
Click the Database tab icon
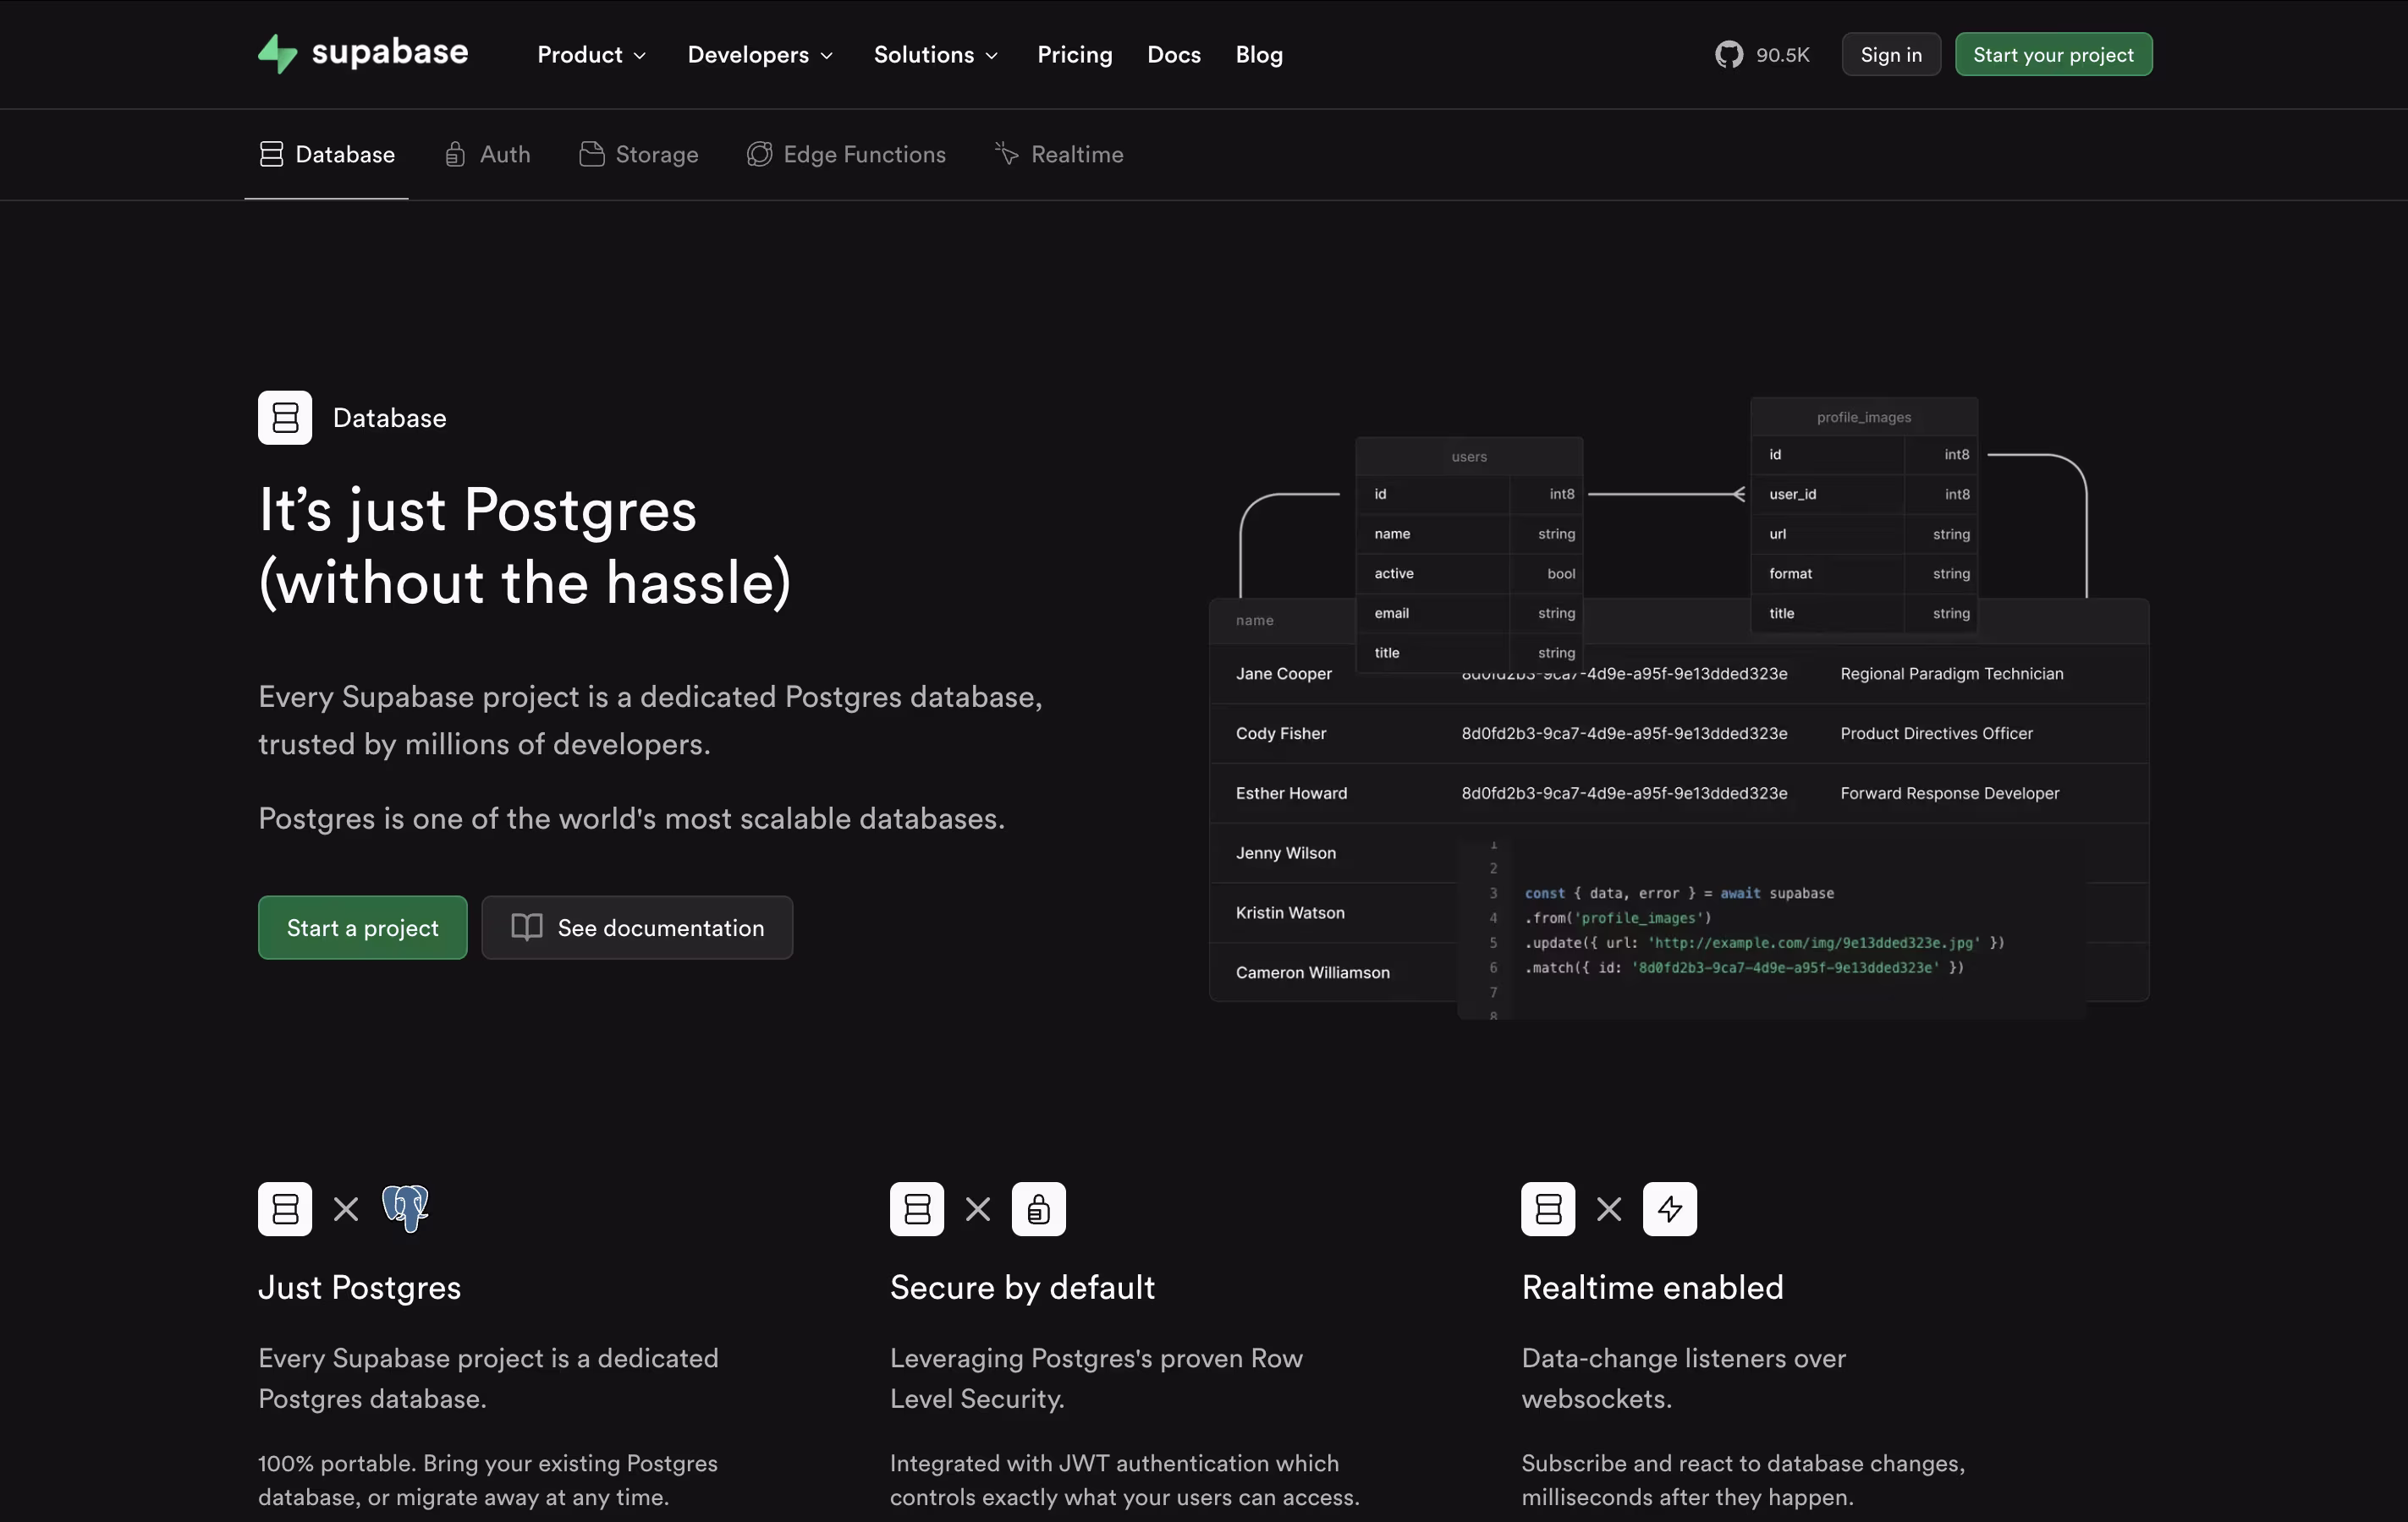click(x=271, y=154)
